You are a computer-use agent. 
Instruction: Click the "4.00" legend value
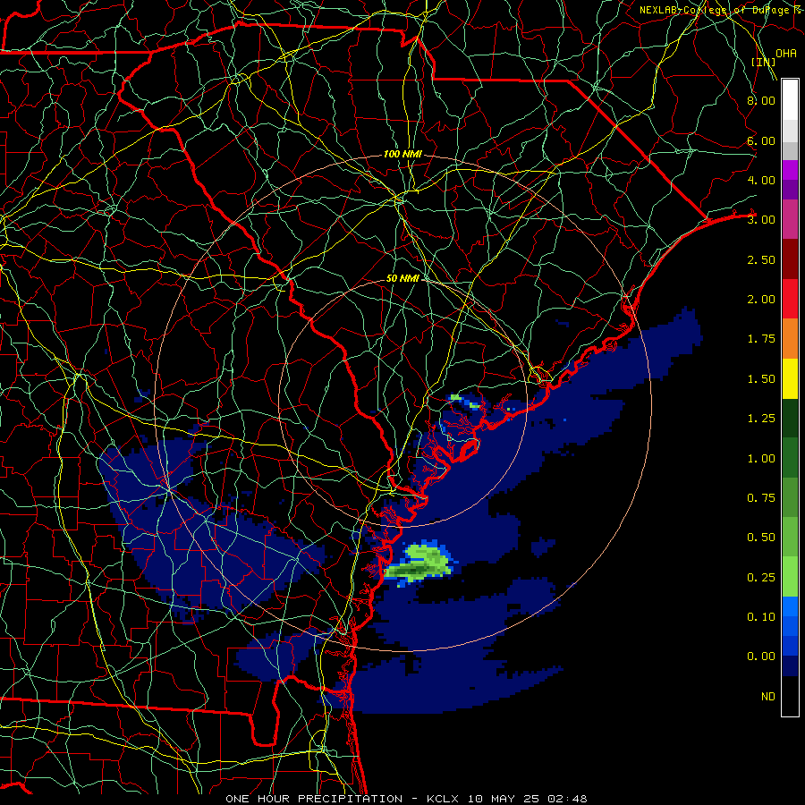[x=761, y=180]
